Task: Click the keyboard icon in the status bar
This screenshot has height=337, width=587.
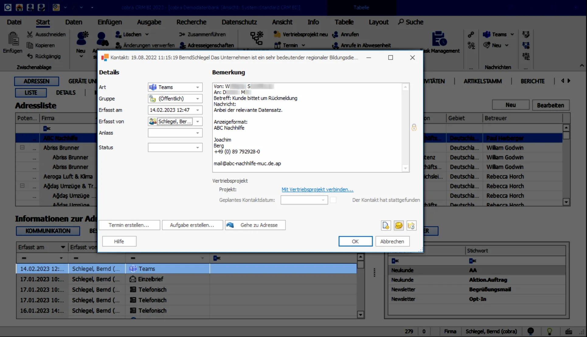Action: pos(568,332)
